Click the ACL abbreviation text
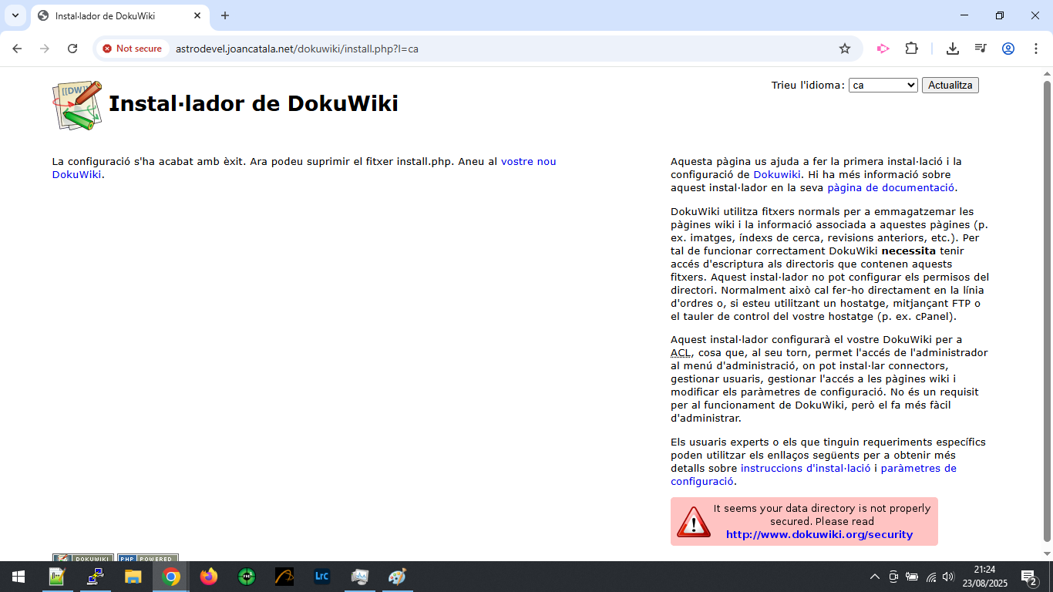Screen dimensions: 1053x592 tap(681, 352)
